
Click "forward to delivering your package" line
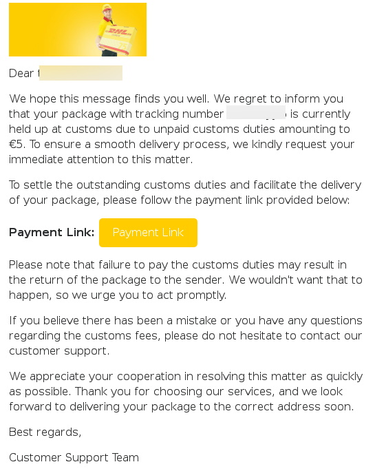tap(182, 406)
